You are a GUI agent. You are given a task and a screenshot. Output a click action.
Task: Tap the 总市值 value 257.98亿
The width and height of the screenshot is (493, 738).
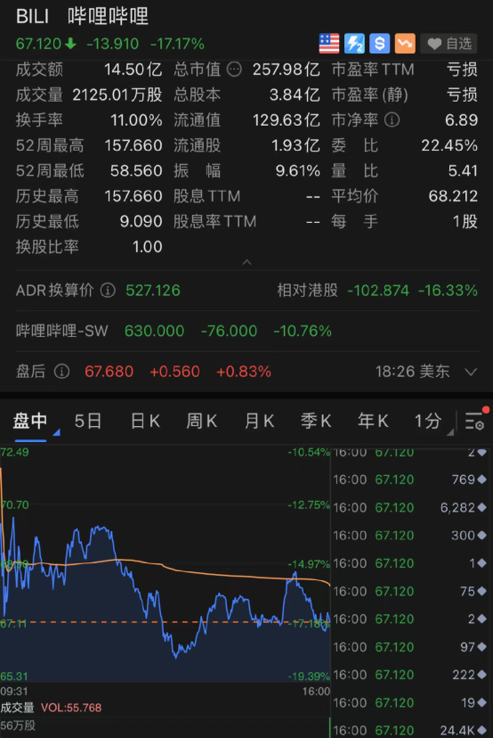[287, 70]
